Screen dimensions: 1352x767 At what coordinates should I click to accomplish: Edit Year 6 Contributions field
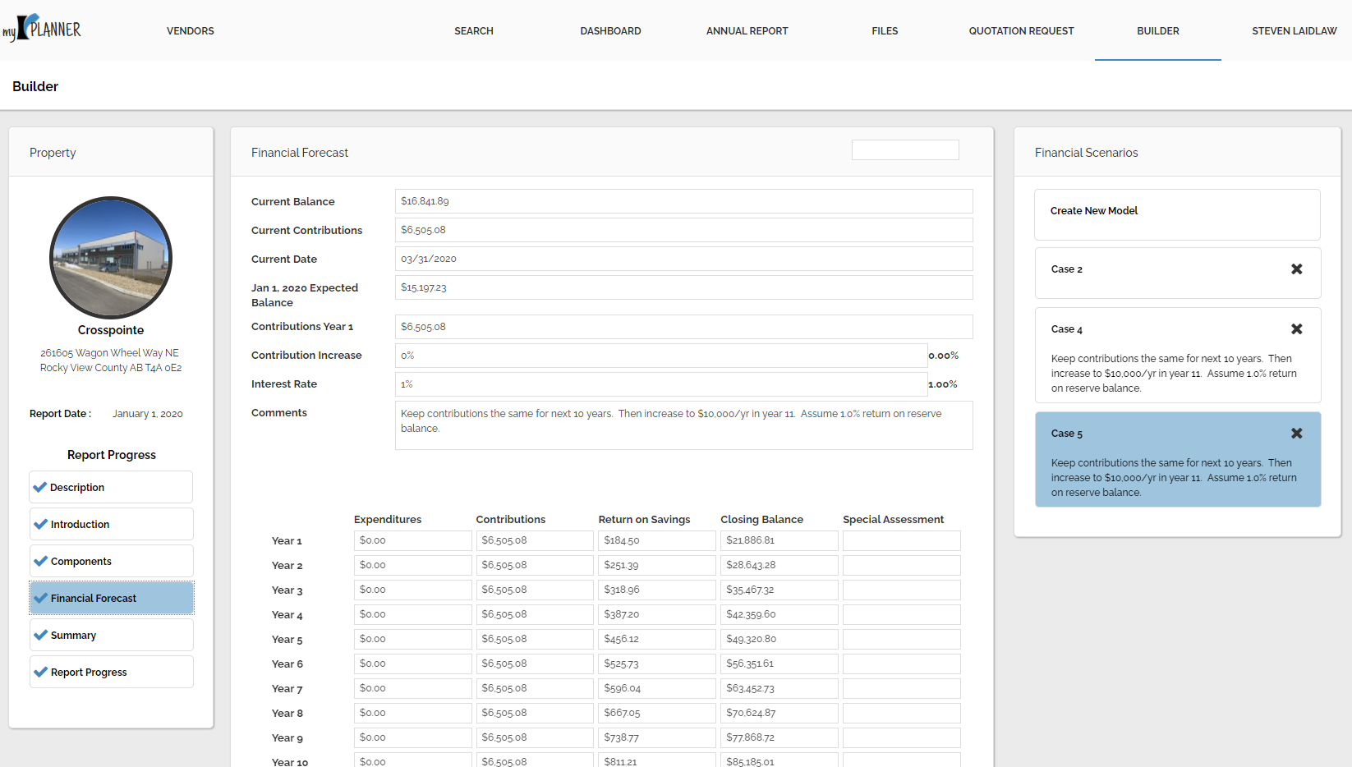point(535,664)
